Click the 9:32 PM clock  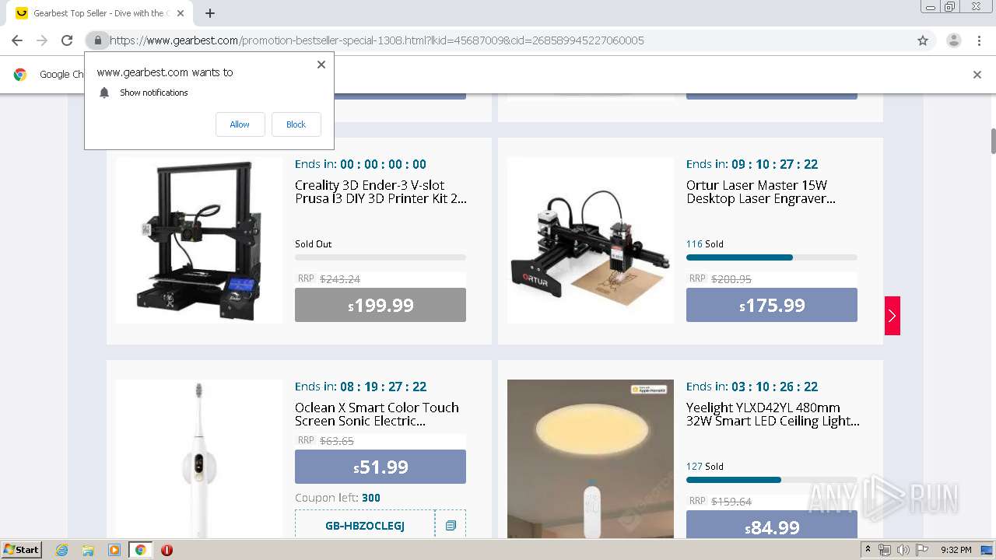point(956,550)
